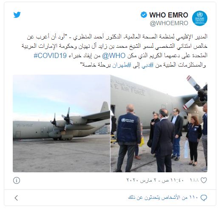Like the tweet with the heart icon
Screen dimensions: 218x209
click(x=204, y=180)
